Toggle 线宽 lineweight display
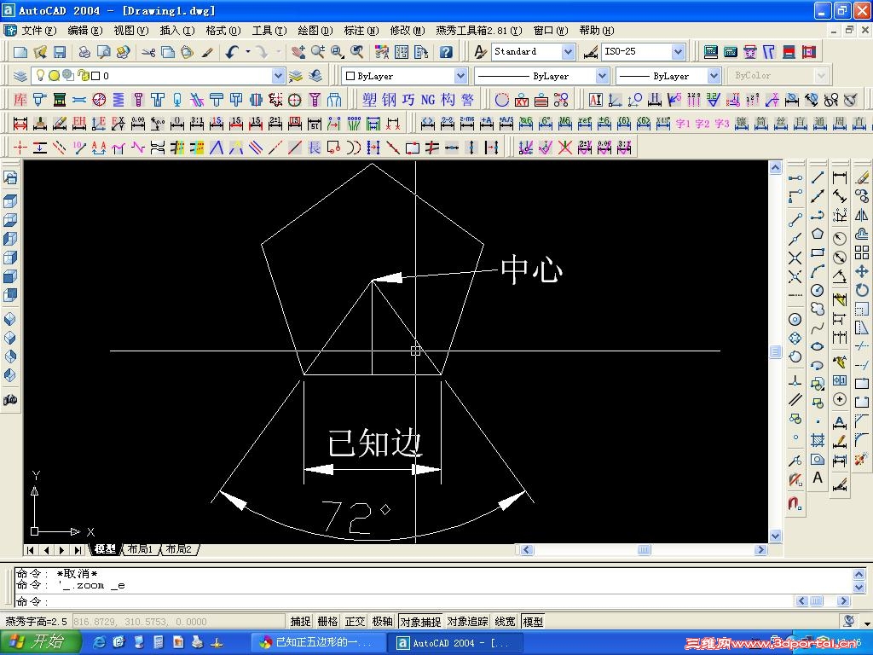The height and width of the screenshot is (655, 873). 505,621
